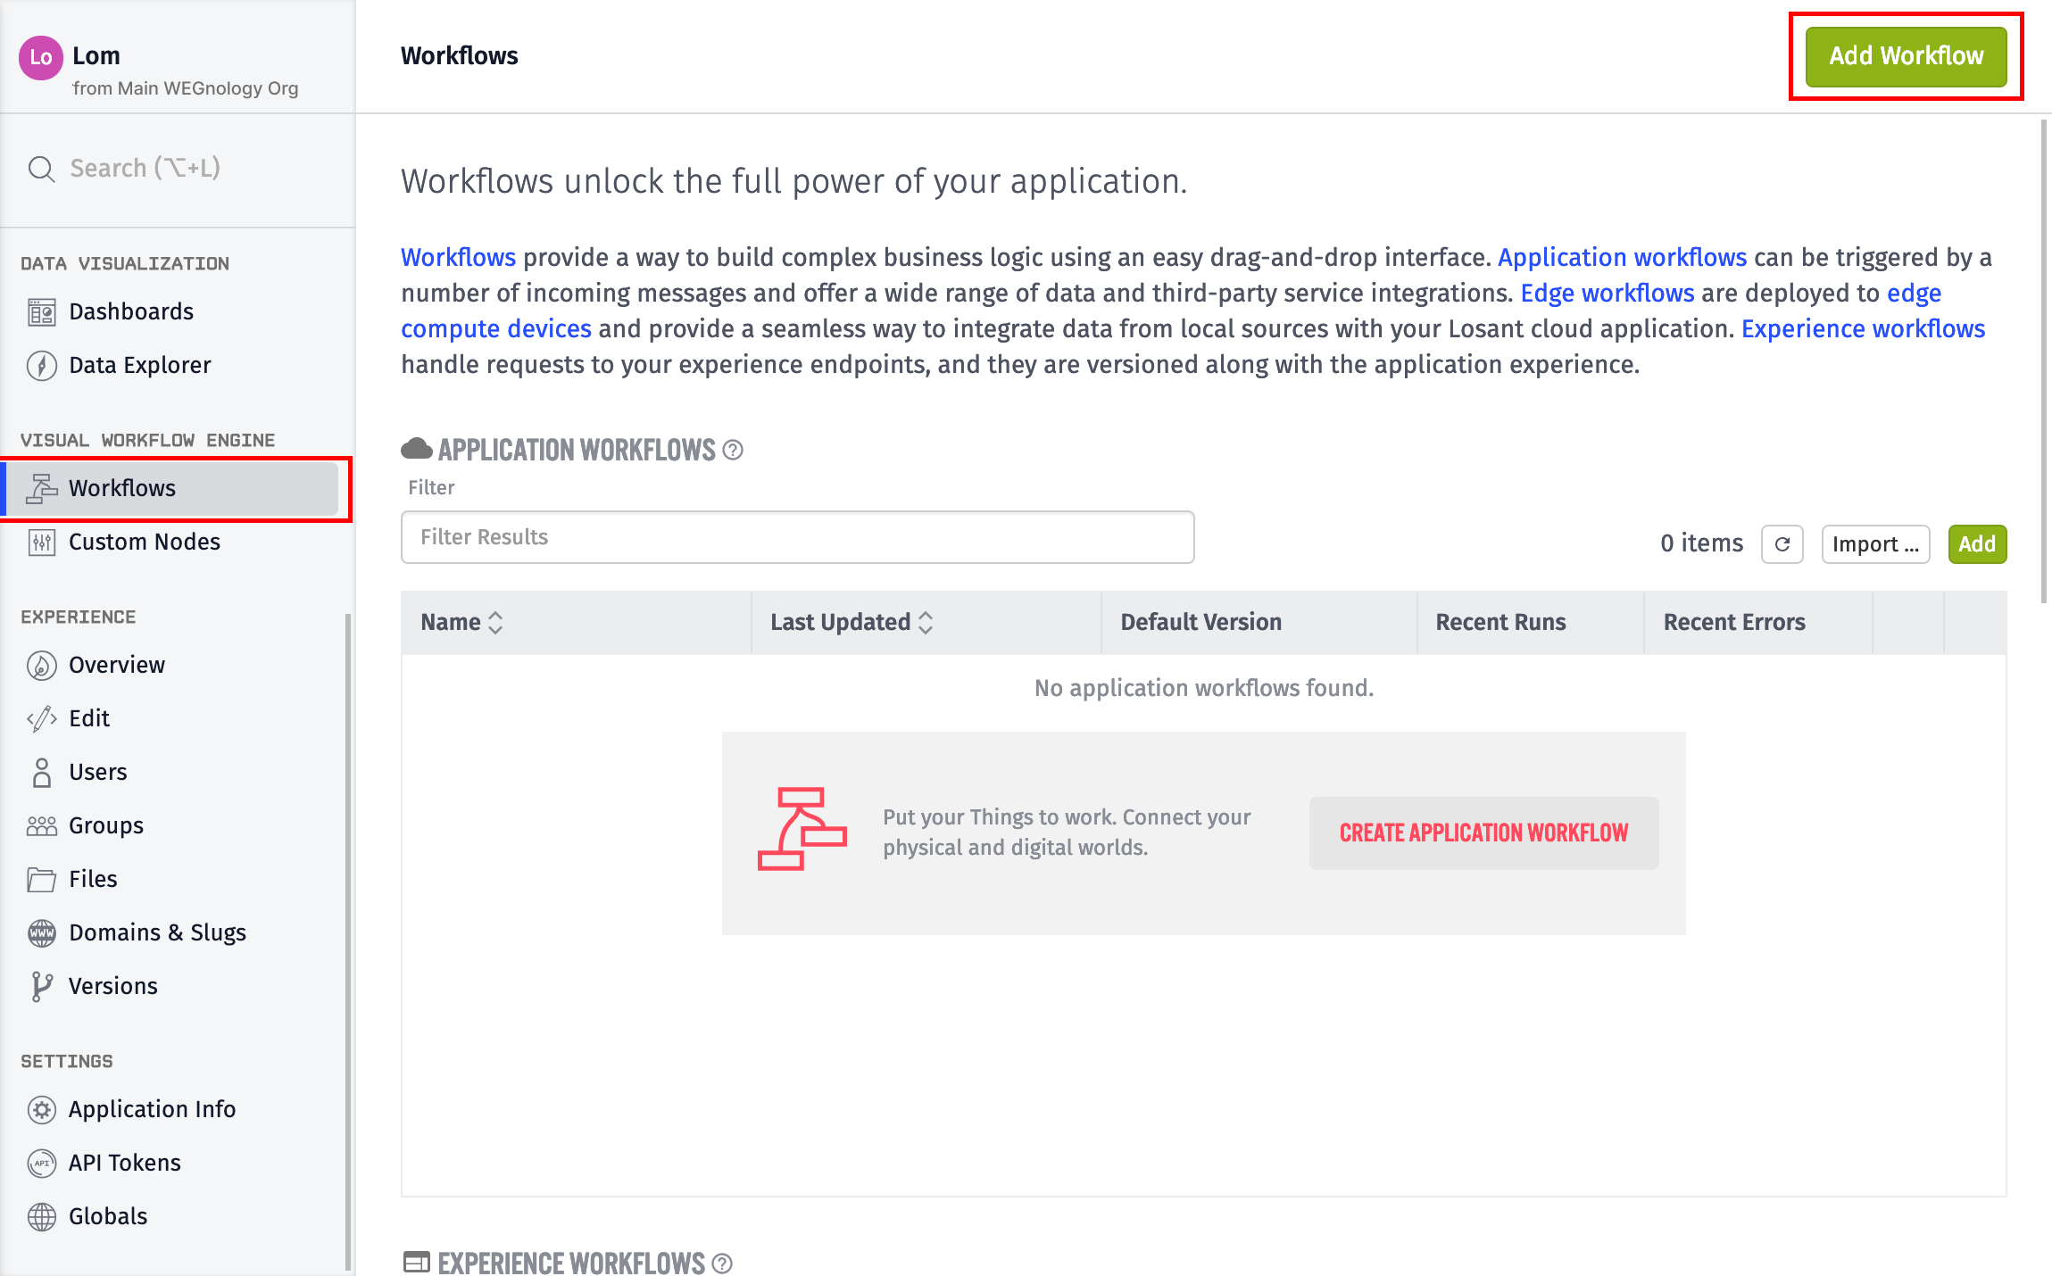2052x1276 pixels.
Task: Click the Users icon in sidebar
Action: 41,770
